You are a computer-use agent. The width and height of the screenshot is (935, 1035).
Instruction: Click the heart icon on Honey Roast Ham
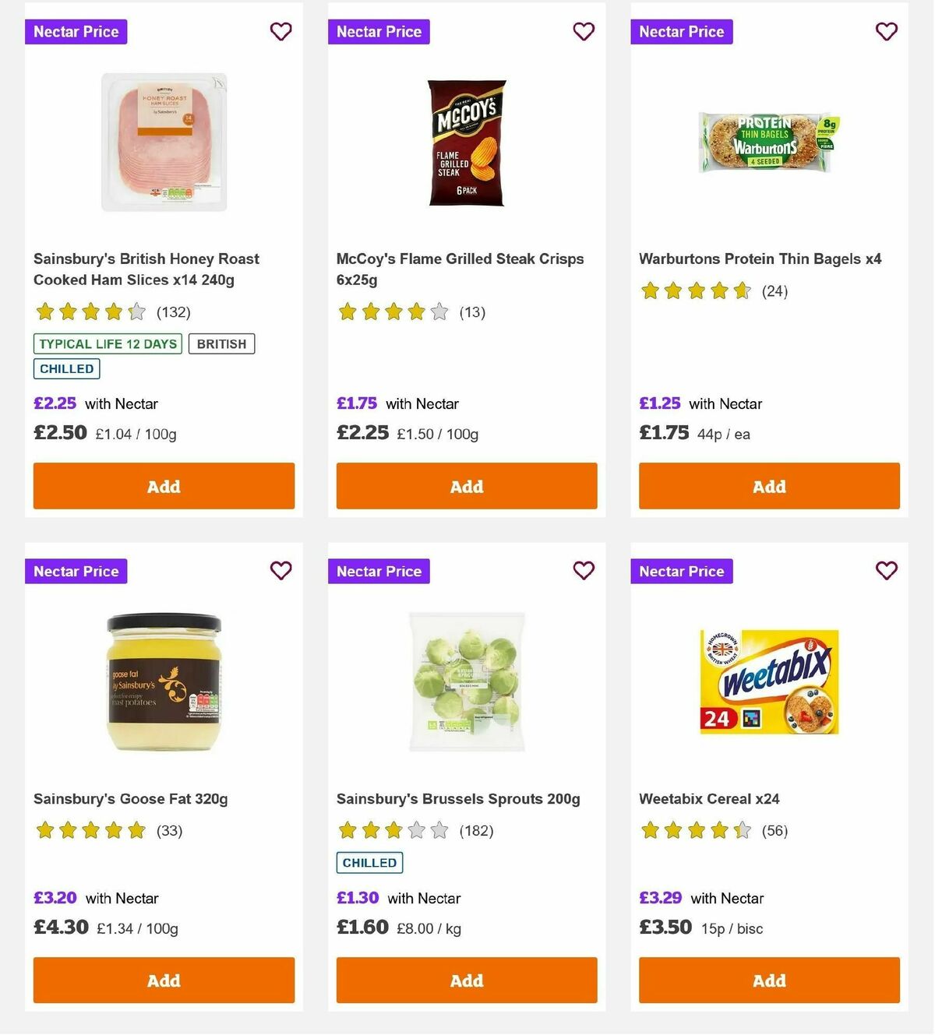click(x=280, y=32)
